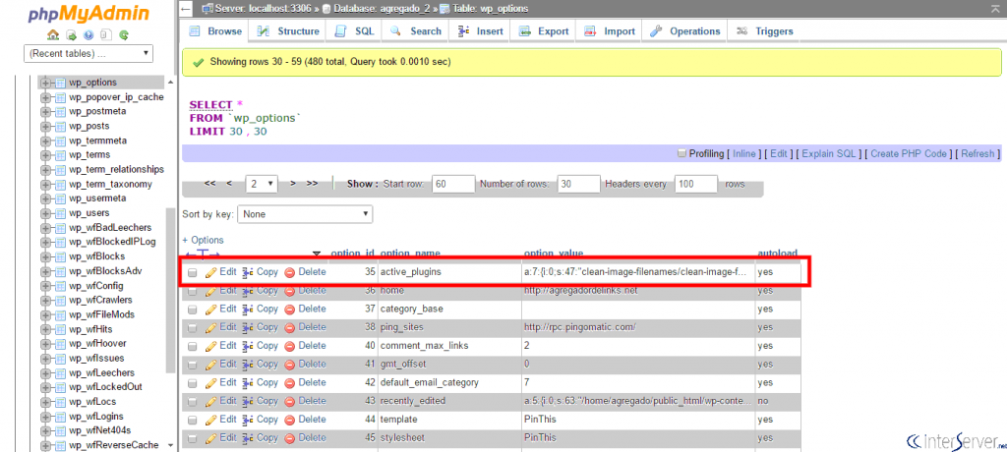Open the Export tab
Viewport: 1007px width, 452px height.
tap(544, 30)
